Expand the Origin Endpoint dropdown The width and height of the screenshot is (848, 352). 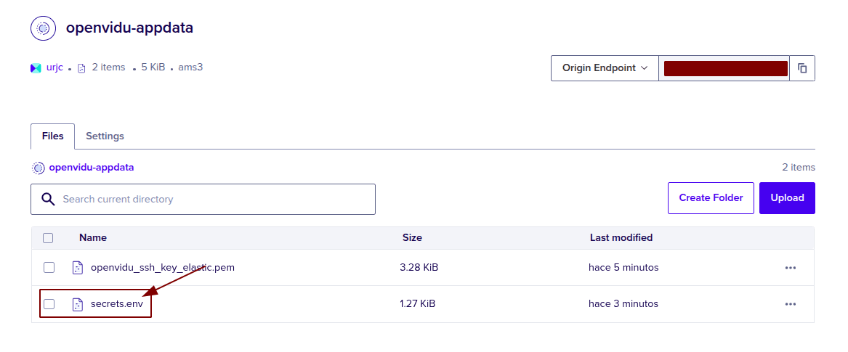tap(605, 68)
